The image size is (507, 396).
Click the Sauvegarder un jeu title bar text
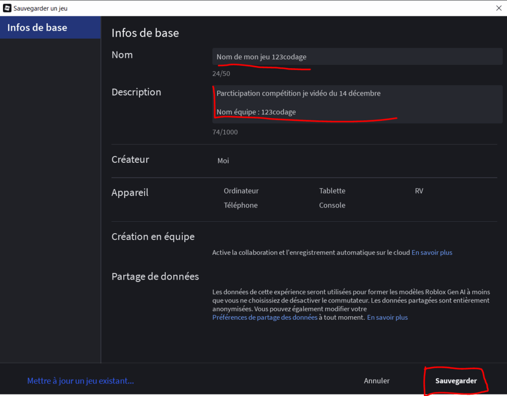tap(41, 8)
